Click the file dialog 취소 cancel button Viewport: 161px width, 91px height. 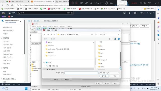(x=115, y=76)
